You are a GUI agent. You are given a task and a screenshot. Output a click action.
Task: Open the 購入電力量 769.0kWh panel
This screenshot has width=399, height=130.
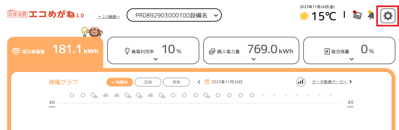pos(251,50)
